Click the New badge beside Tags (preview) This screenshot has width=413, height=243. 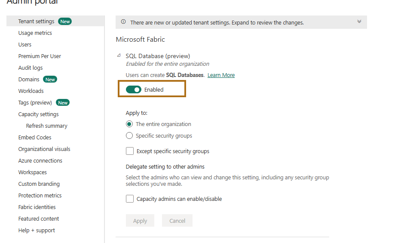(x=63, y=102)
